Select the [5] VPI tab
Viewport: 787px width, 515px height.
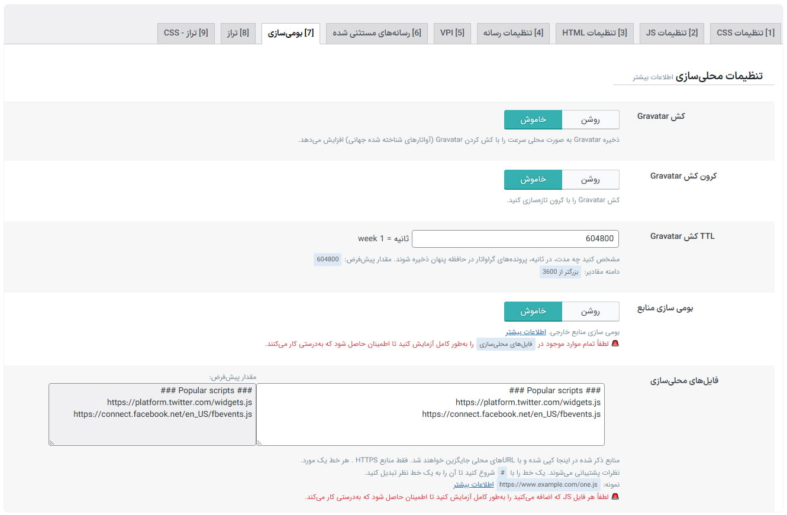click(452, 33)
